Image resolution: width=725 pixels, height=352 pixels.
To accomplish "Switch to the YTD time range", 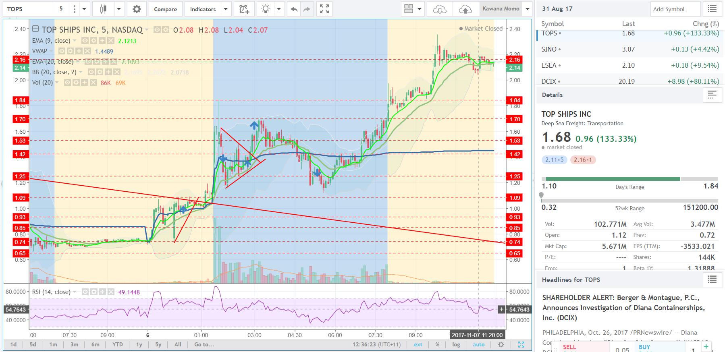I will pyautogui.click(x=118, y=344).
